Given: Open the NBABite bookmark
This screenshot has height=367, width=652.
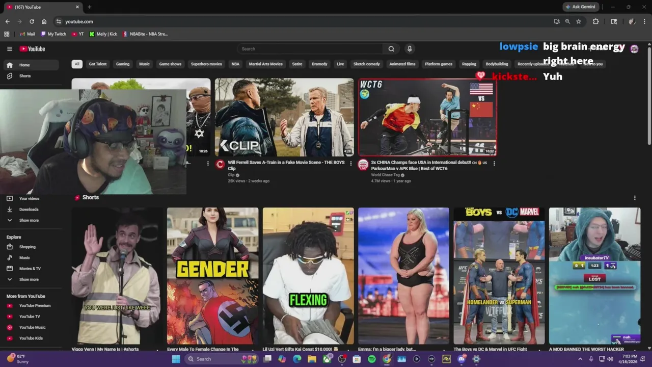Looking at the screenshot, I should [145, 34].
